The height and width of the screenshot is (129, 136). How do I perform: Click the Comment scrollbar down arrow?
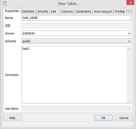pyautogui.click(x=129, y=101)
